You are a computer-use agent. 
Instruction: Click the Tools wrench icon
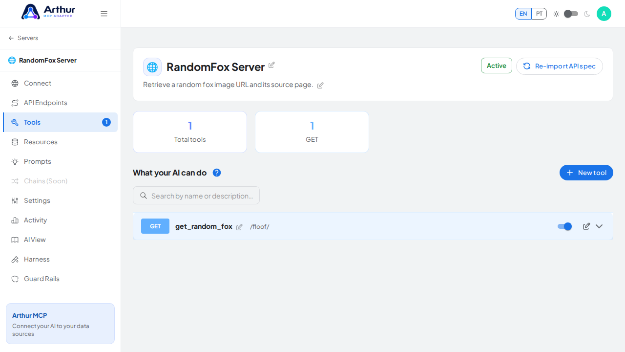click(15, 122)
